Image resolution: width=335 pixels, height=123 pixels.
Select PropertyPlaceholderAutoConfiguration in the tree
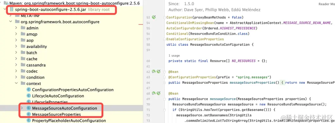pyautogui.click(x=69, y=121)
